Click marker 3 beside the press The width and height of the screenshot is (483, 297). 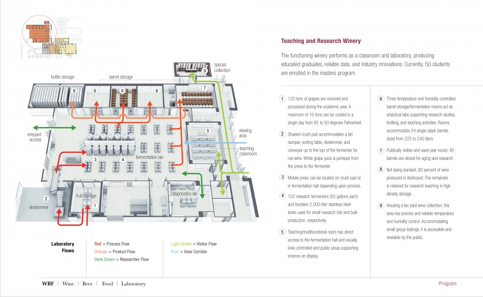(96, 159)
